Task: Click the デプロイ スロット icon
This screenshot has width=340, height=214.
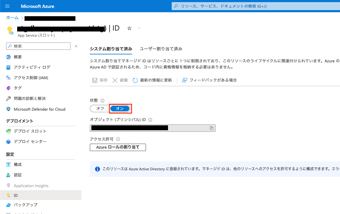Action: tap(9, 131)
